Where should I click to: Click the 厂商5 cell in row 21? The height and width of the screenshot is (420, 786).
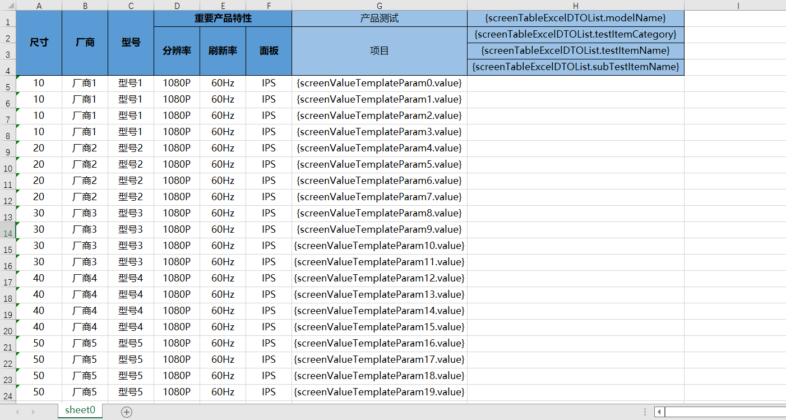[x=85, y=344]
